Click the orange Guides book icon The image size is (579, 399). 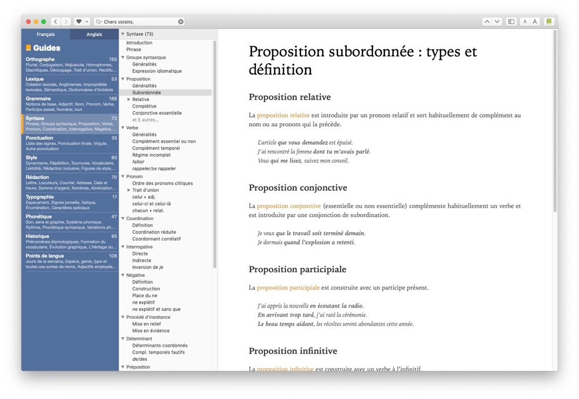tap(28, 47)
